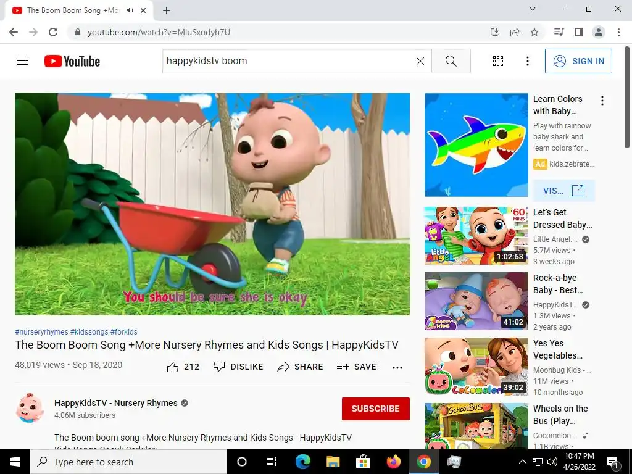This screenshot has width=632, height=474.
Task: Select The Boom Boom Song tab
Action: (78, 10)
